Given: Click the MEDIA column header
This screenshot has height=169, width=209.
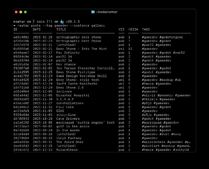Looking at the screenshot, I should (133, 29).
